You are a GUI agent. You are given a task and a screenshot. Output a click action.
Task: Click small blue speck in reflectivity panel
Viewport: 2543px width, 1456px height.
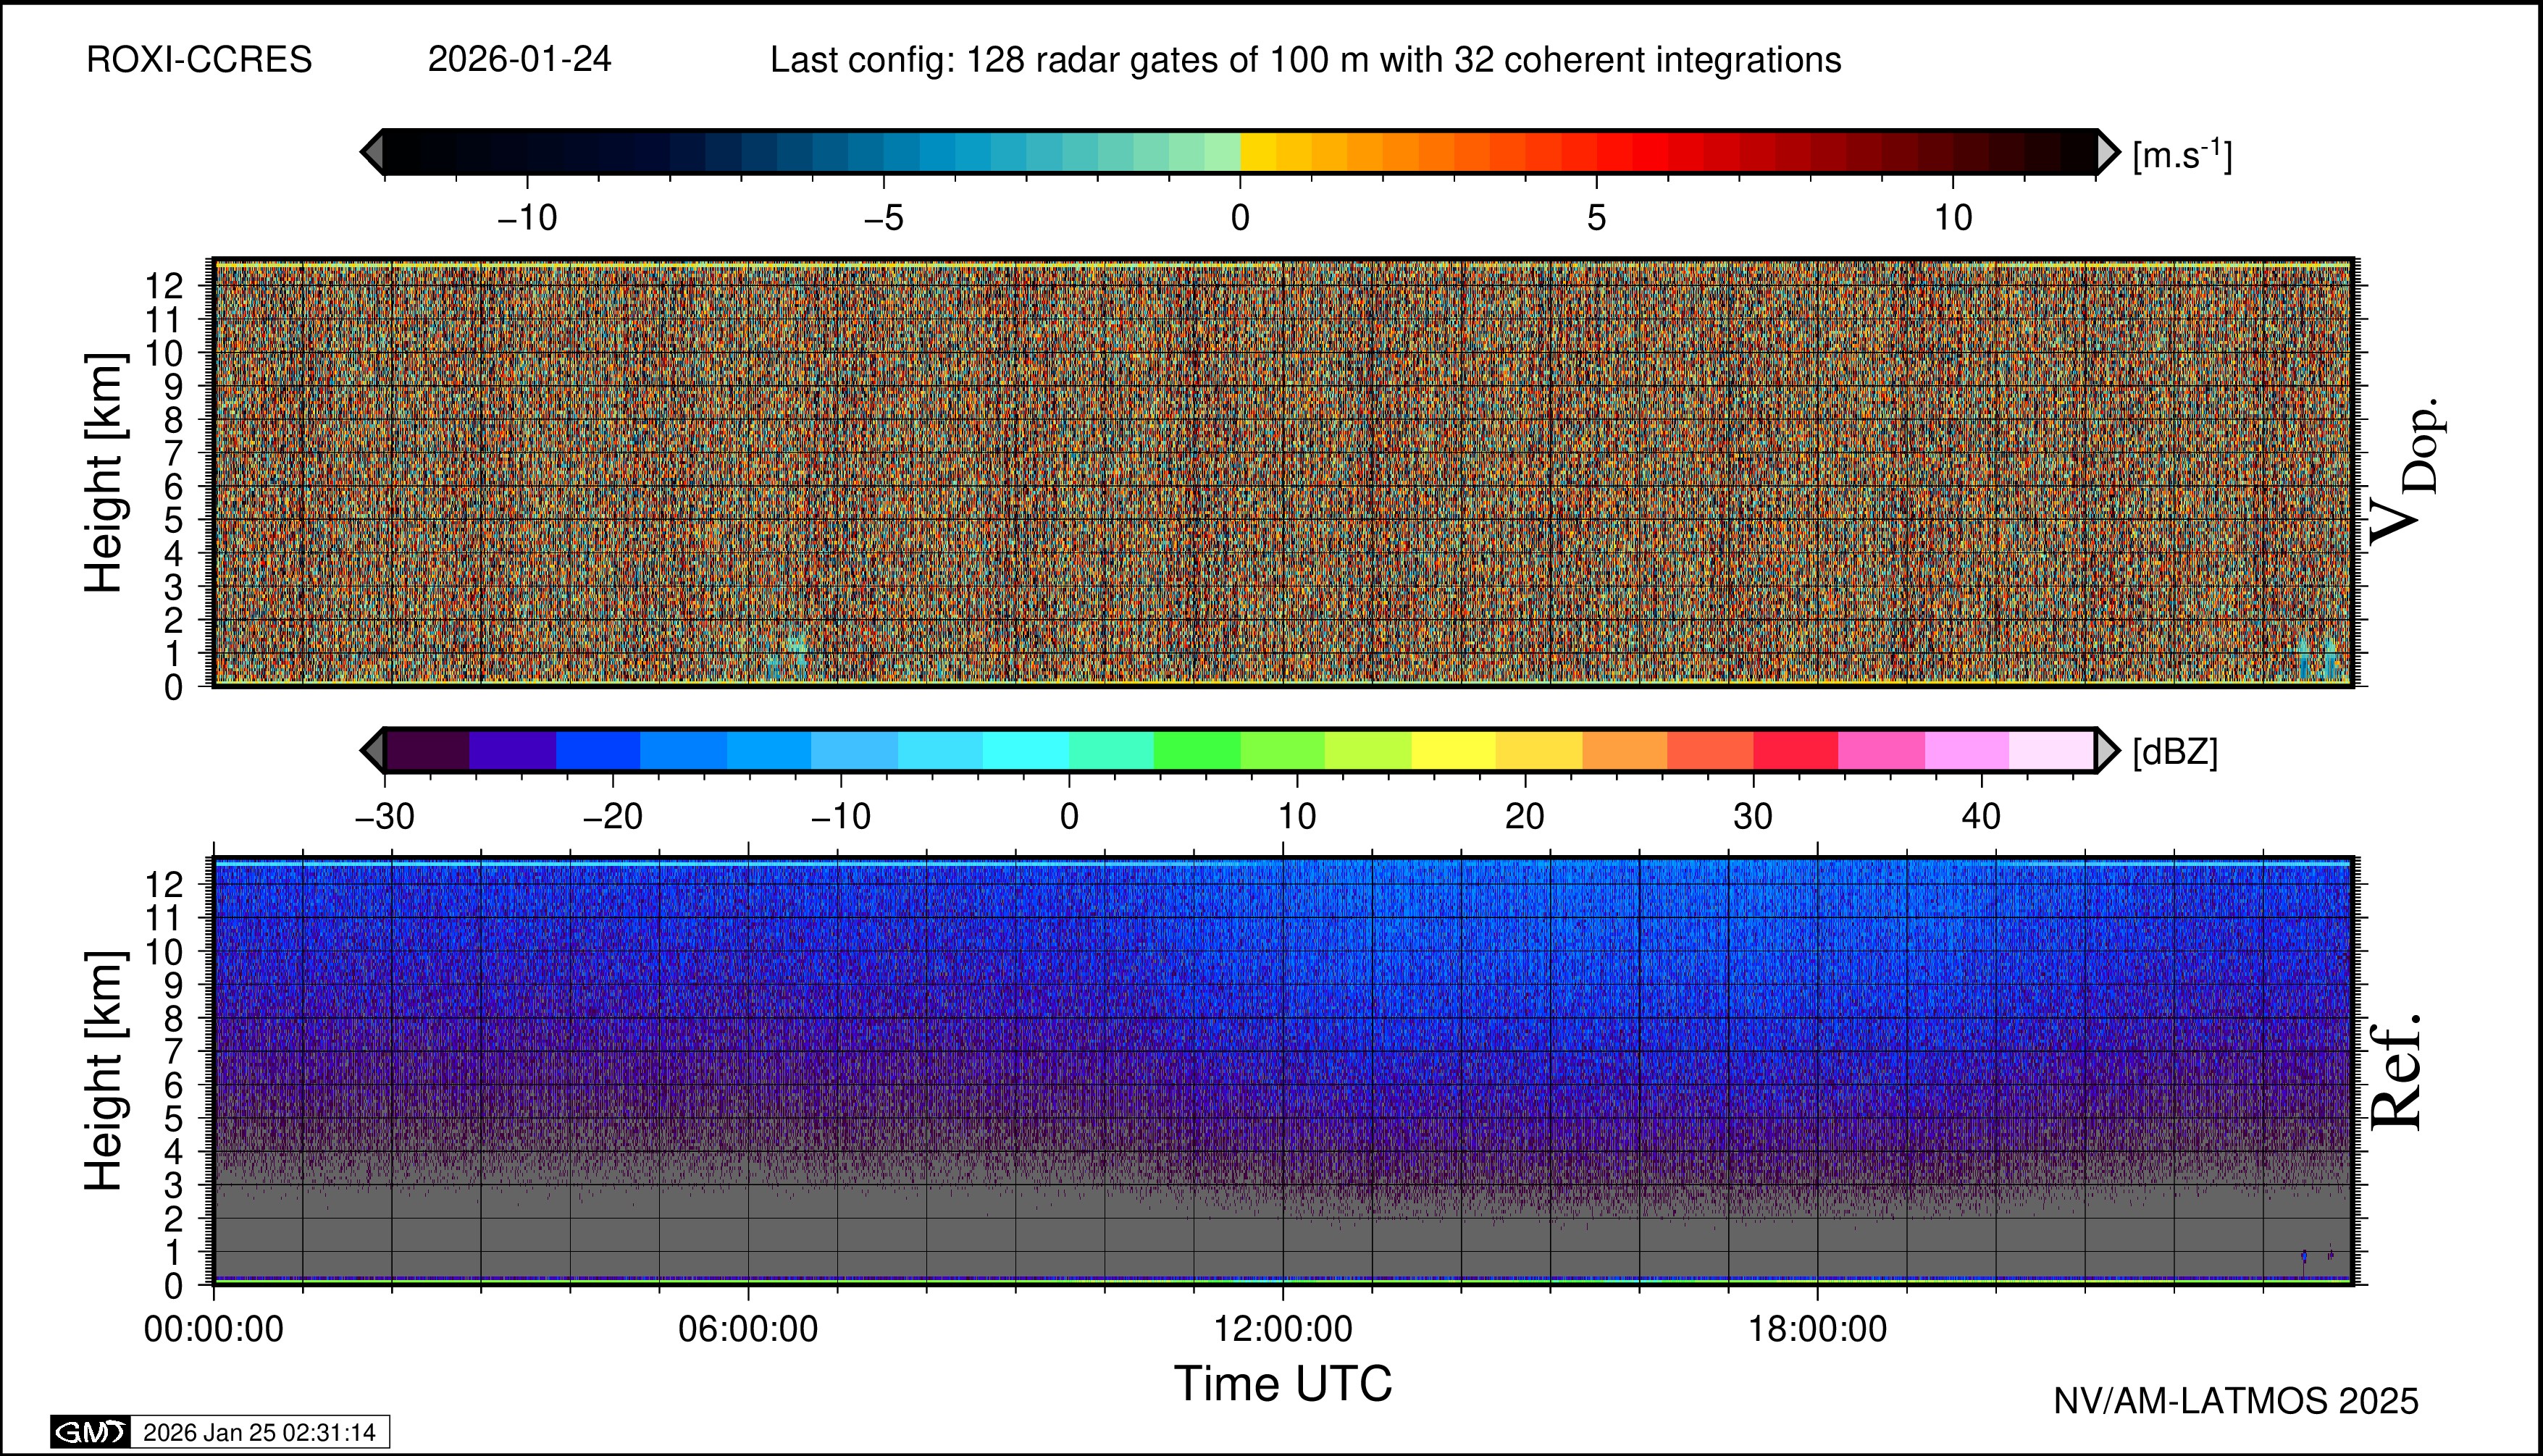(x=2304, y=1256)
